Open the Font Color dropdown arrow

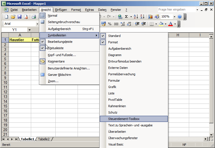pyautogui.click(x=175, y=24)
